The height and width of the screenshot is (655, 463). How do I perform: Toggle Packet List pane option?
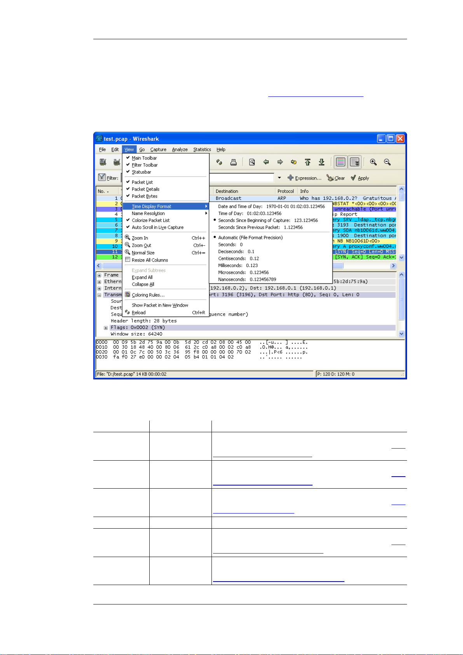point(165,182)
